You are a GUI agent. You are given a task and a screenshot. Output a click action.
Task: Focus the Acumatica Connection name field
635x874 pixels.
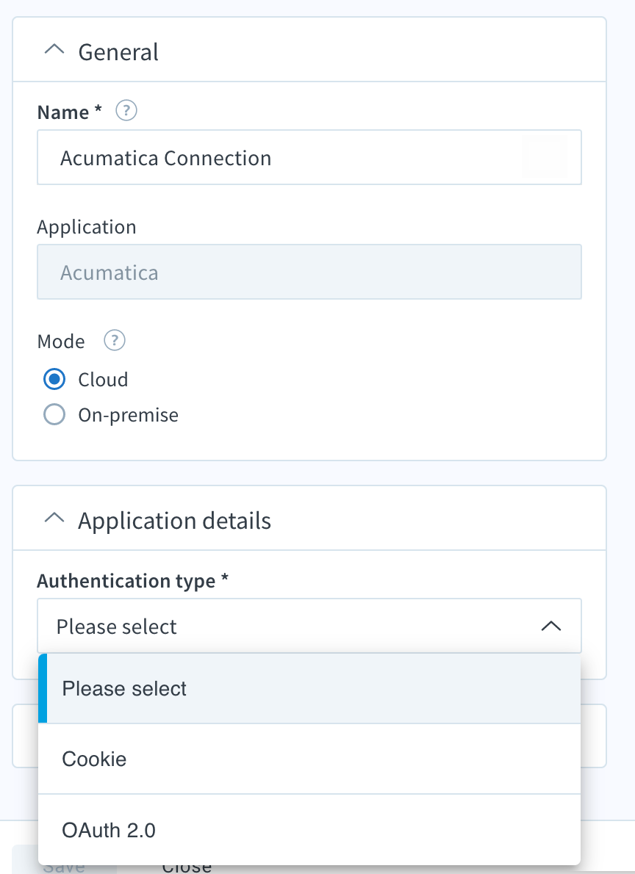point(309,157)
